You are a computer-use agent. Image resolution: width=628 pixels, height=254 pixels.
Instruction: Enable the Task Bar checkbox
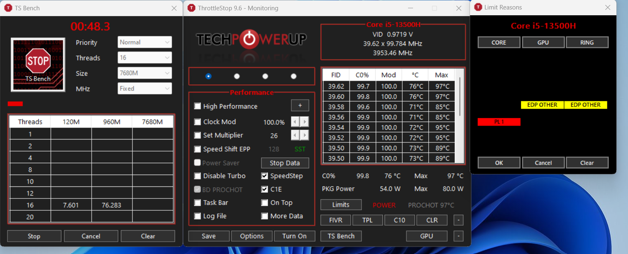pos(198,203)
